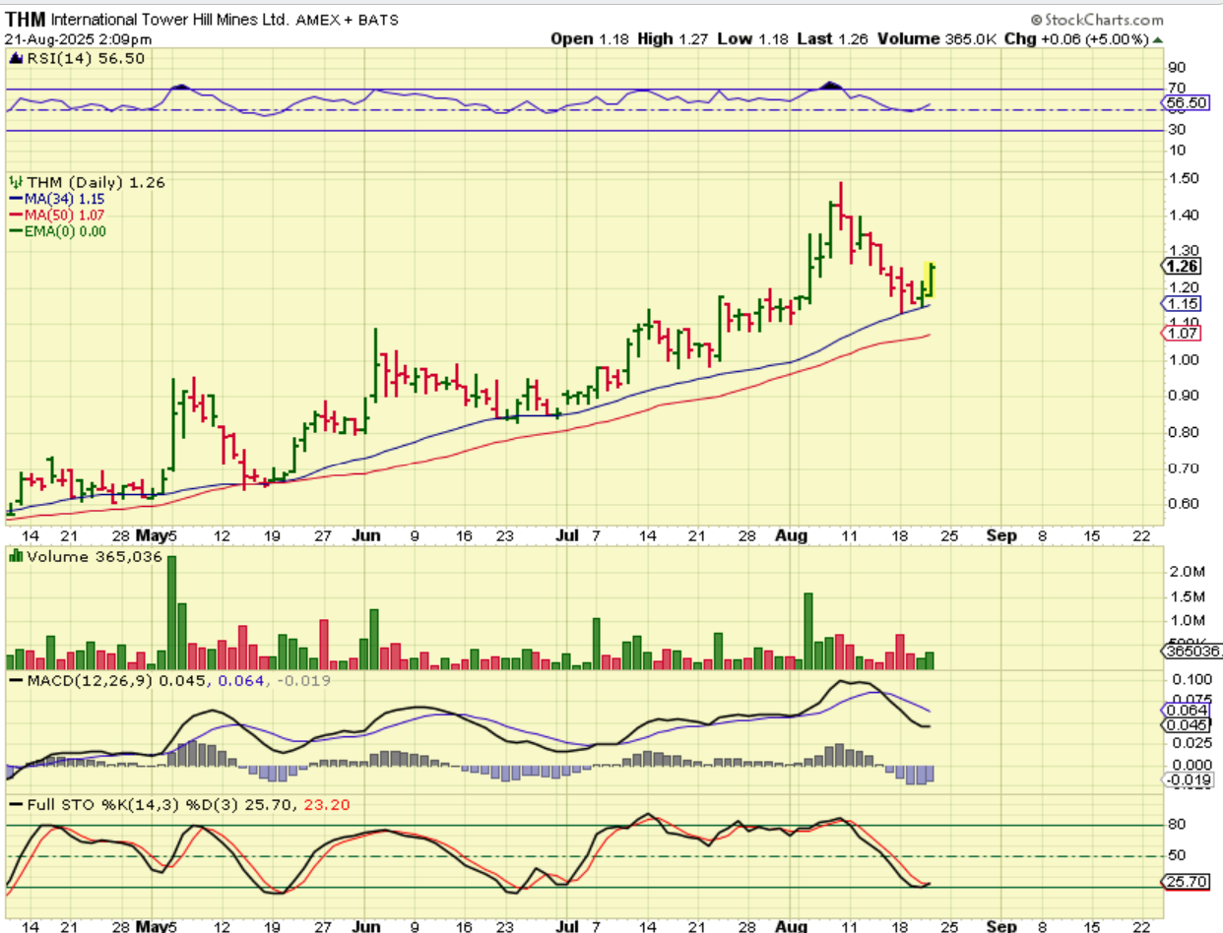This screenshot has width=1223, height=933.
Task: Click the 1.26 last price axis tag
Action: [1182, 267]
